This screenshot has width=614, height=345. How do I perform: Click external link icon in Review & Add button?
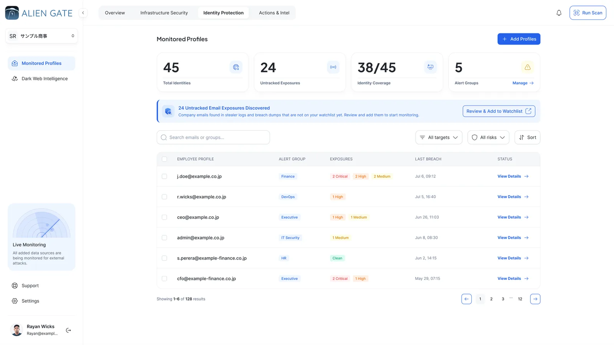(528, 111)
